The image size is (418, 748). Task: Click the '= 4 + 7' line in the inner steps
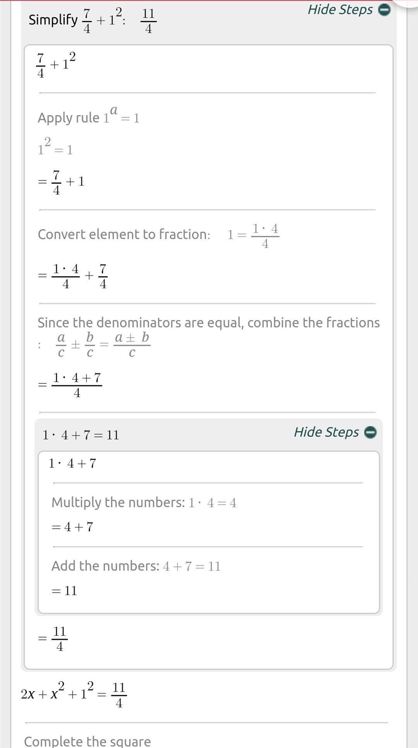point(72,527)
